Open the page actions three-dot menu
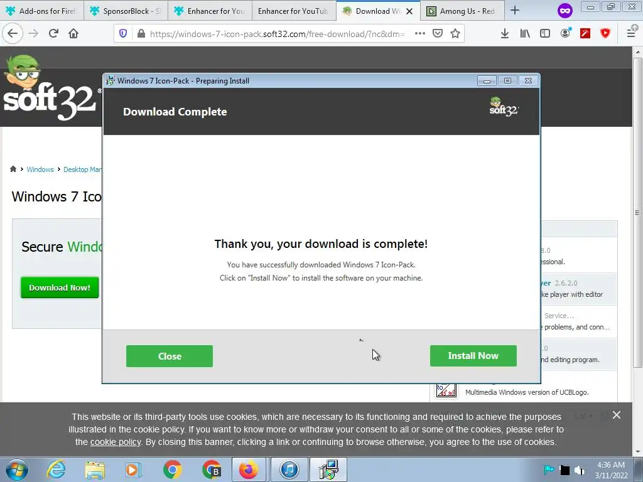Image resolution: width=643 pixels, height=482 pixels. click(x=420, y=34)
